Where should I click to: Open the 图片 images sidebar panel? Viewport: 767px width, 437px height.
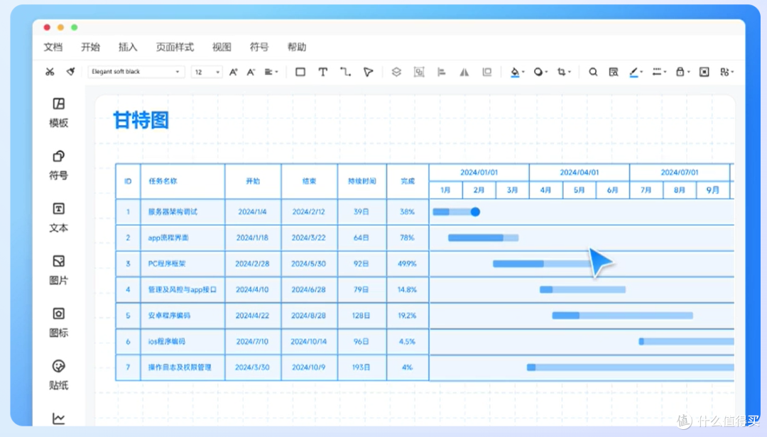point(59,270)
